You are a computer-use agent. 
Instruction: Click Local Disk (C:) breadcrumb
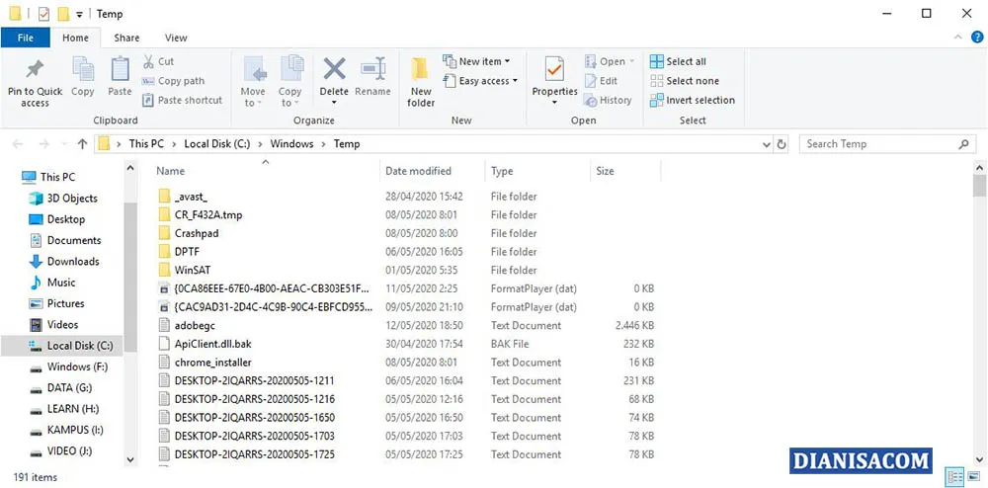pyautogui.click(x=216, y=143)
